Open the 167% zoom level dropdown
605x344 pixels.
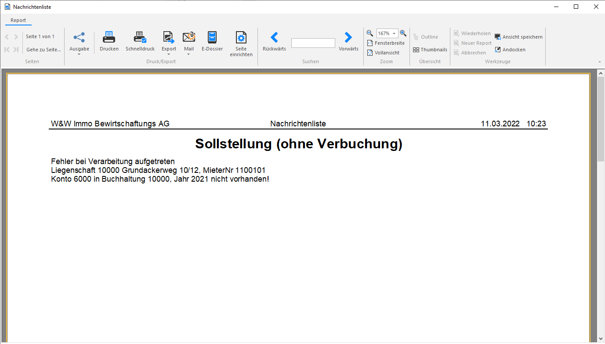click(394, 33)
